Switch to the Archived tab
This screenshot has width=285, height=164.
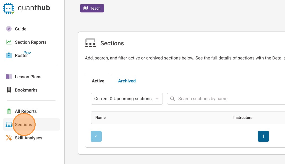pyautogui.click(x=127, y=81)
